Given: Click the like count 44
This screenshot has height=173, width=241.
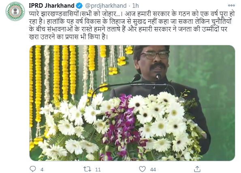Looking at the screenshot, I should [x=153, y=169].
